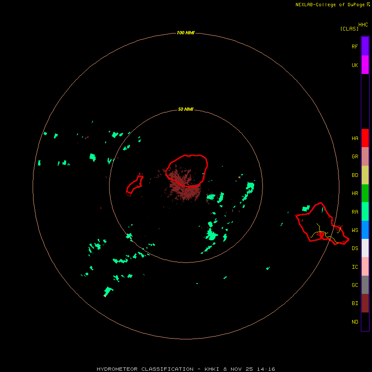Click the BD legend label
Image resolution: width=372 pixels, height=372 pixels.
[355, 175]
